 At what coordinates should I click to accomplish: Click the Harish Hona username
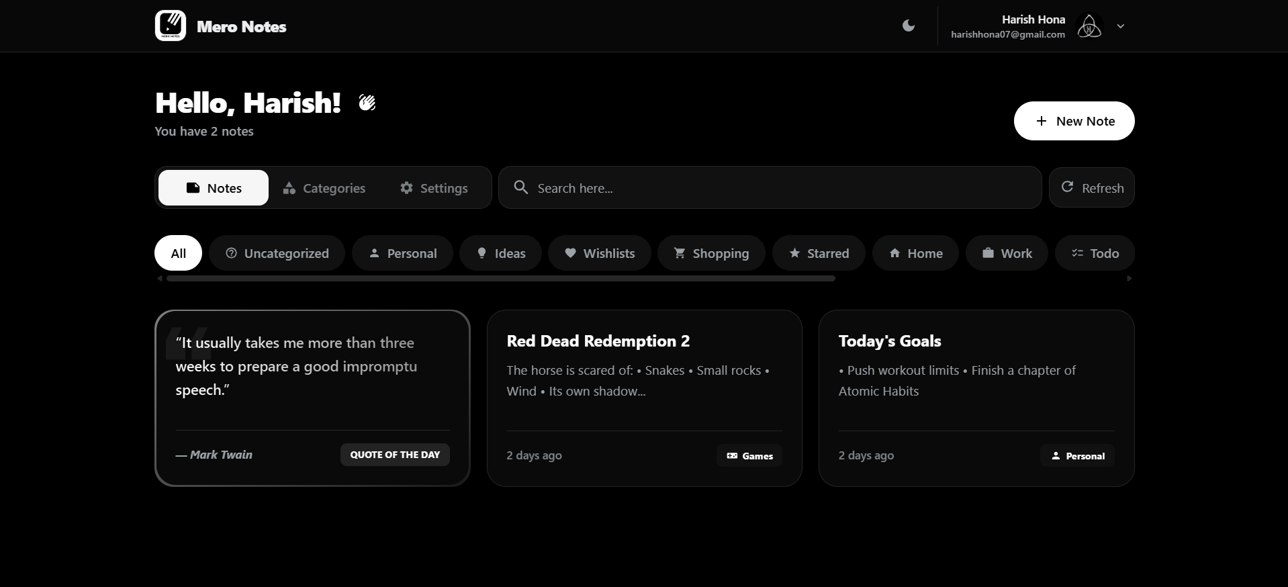pyautogui.click(x=1033, y=19)
